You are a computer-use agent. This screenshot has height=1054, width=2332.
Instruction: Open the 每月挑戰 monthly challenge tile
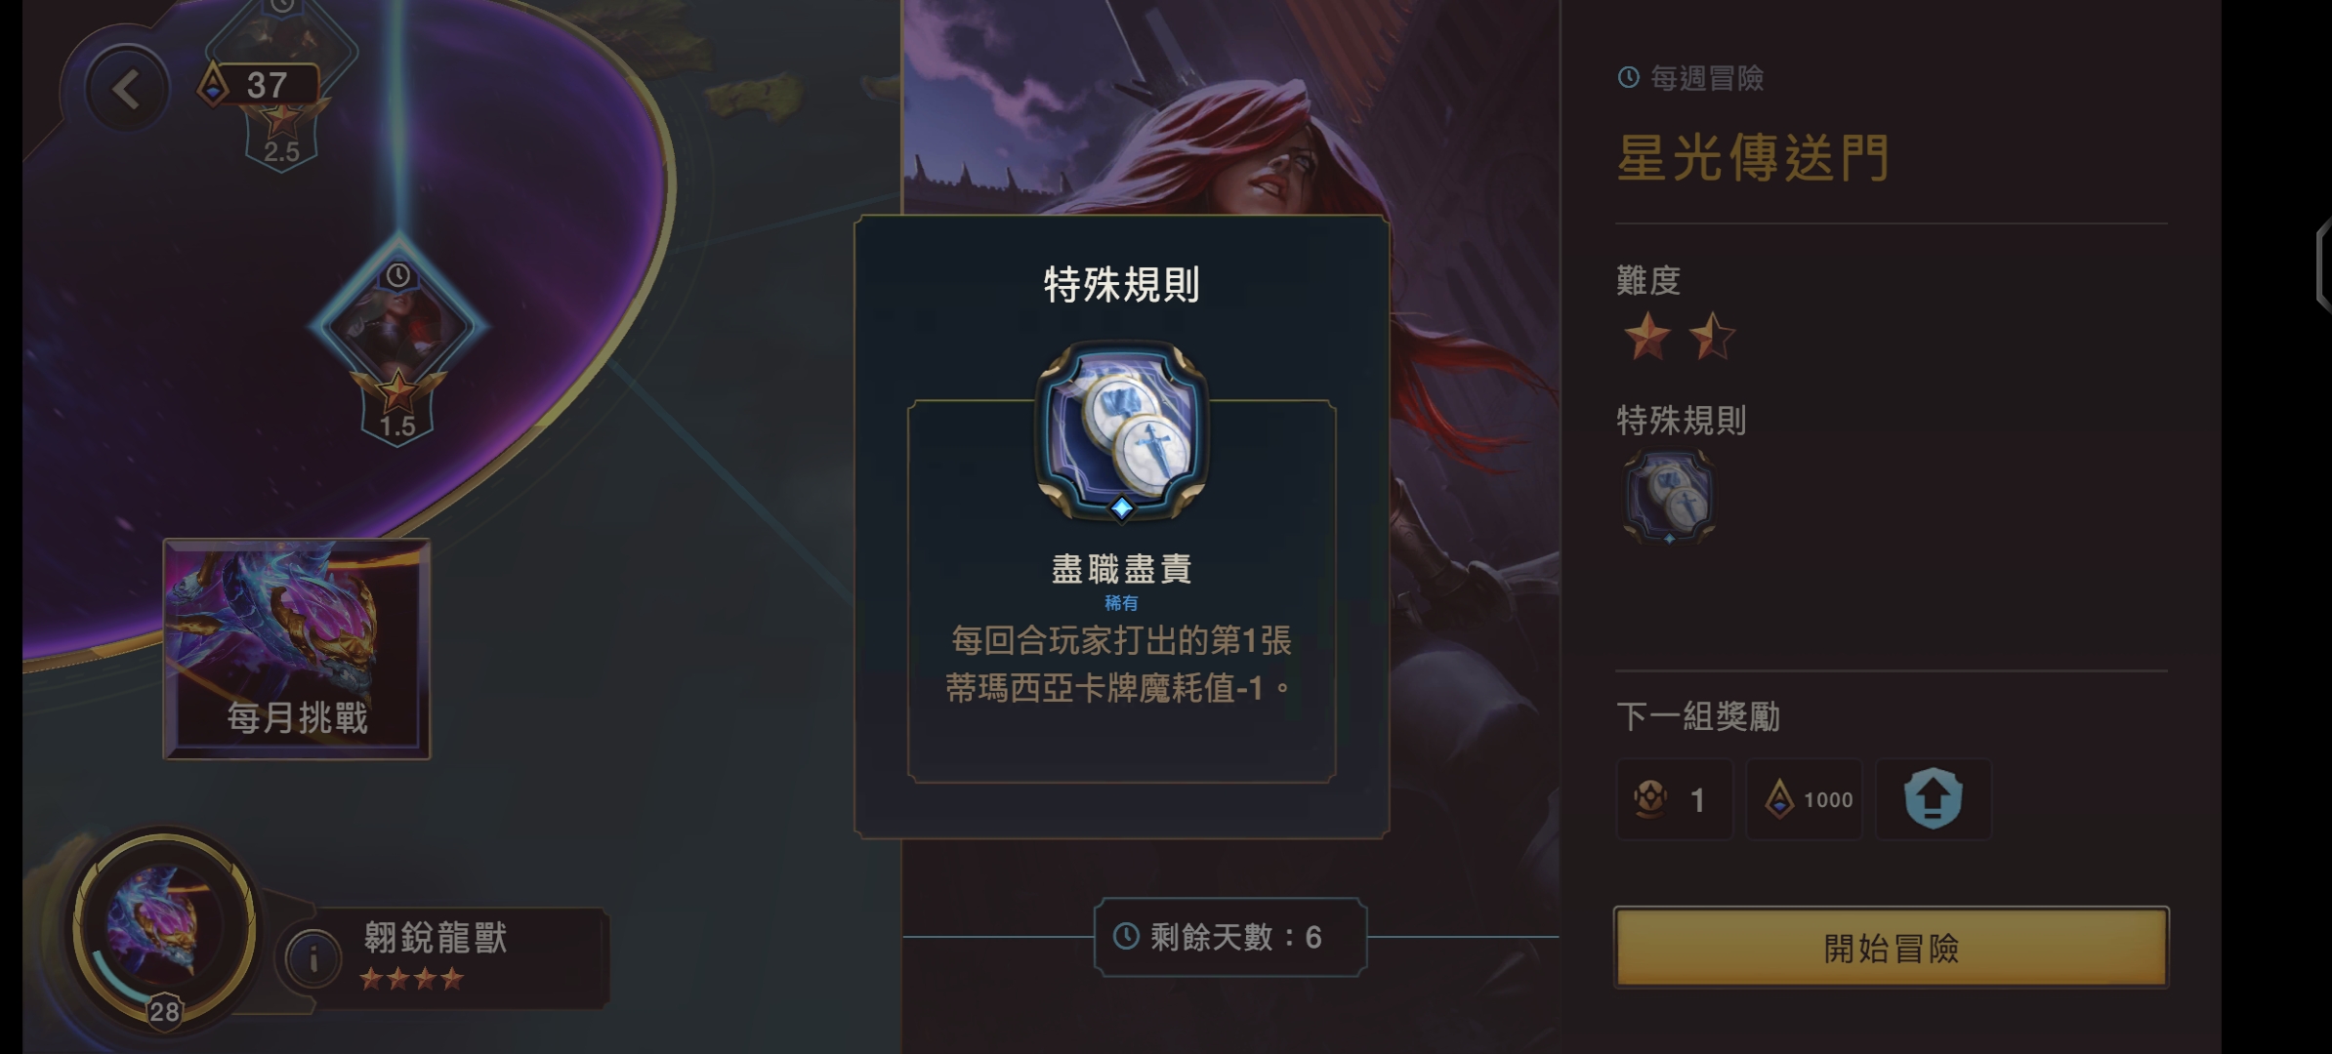pyautogui.click(x=297, y=649)
